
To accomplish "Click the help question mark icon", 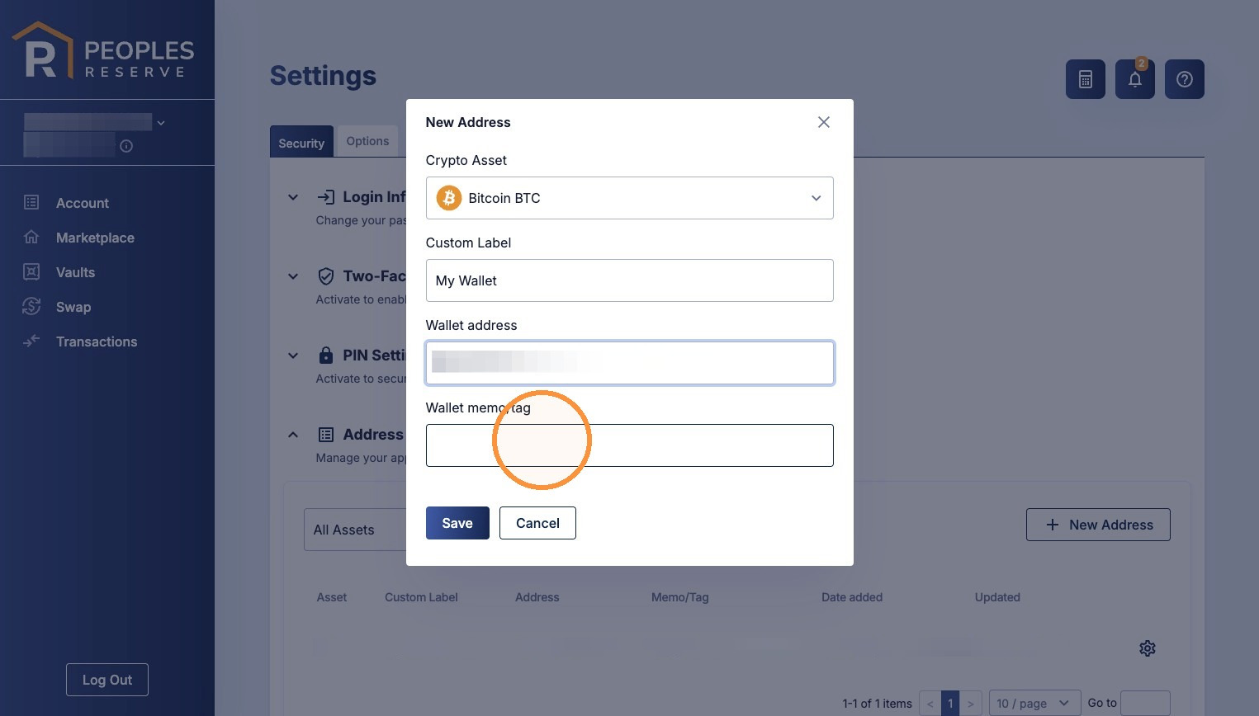I will (1184, 79).
